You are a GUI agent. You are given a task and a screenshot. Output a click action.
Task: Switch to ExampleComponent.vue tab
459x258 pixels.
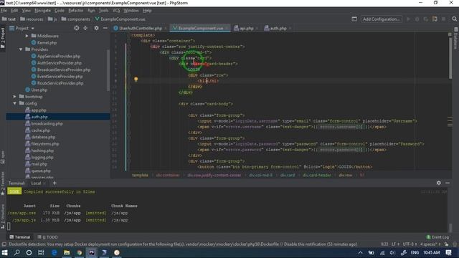coord(201,29)
